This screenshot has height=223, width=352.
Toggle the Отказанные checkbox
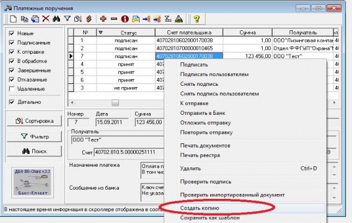click(11, 80)
